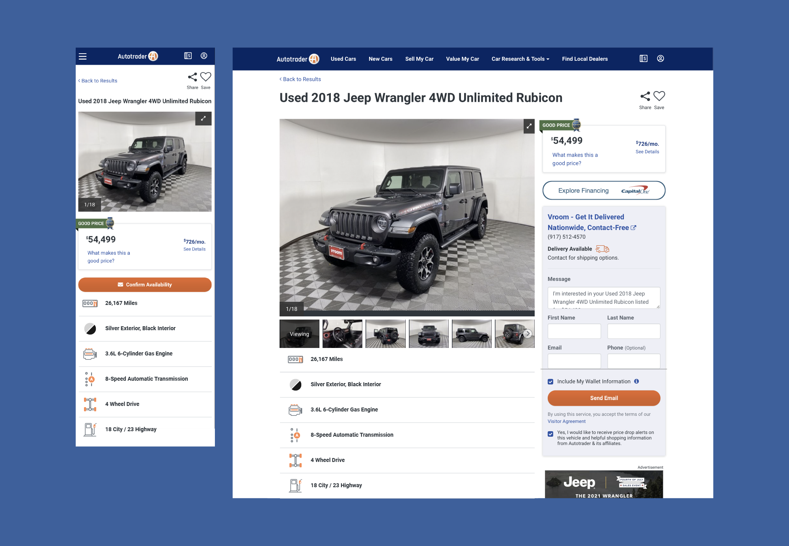Click the drivetrain icon in desktop specs
This screenshot has width=789, height=546.
pyautogui.click(x=295, y=460)
